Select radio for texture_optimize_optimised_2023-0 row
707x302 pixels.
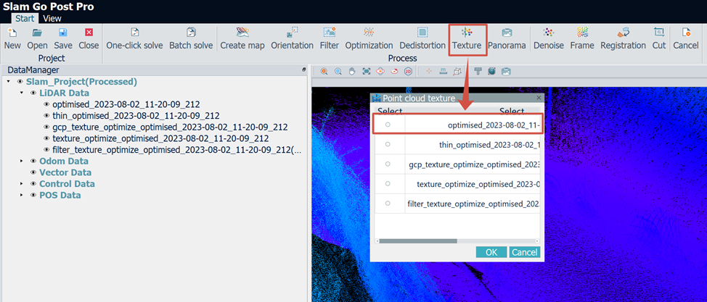pos(388,184)
